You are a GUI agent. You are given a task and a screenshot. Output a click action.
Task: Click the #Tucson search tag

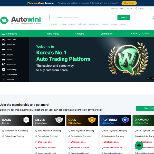(114, 24)
